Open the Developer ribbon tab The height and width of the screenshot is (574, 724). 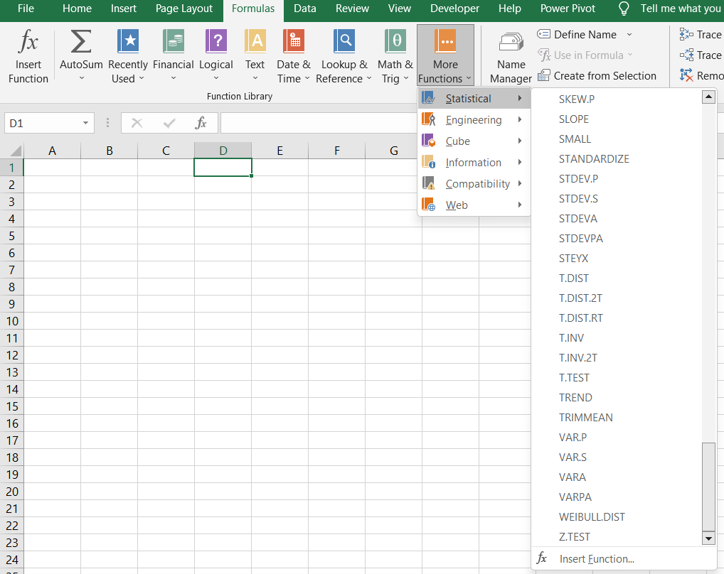coord(454,9)
